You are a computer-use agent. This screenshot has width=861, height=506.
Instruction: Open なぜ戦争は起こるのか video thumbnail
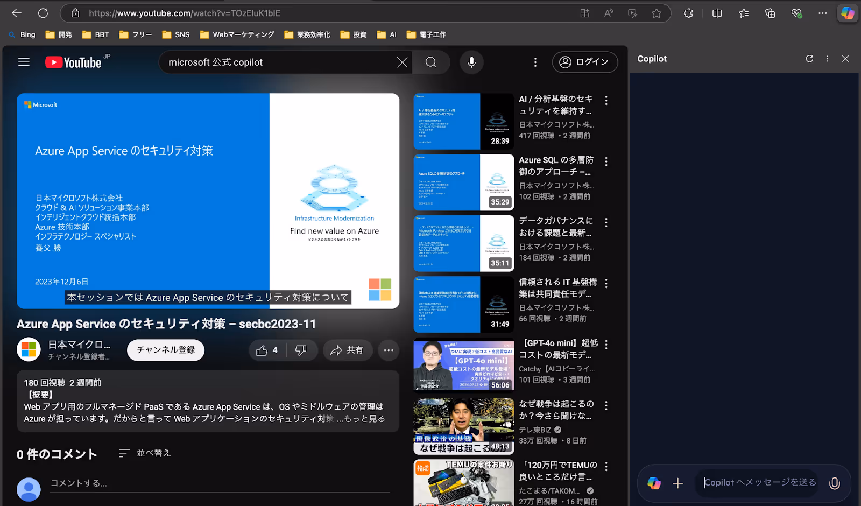[464, 426]
